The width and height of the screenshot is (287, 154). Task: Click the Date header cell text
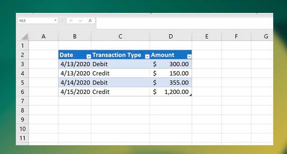66,55
